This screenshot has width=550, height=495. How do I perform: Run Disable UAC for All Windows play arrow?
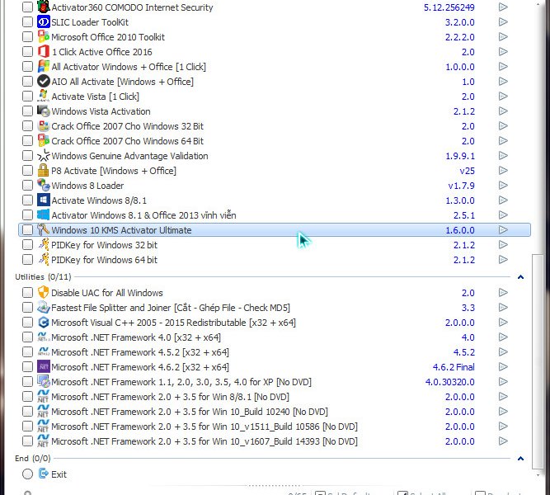pos(503,292)
